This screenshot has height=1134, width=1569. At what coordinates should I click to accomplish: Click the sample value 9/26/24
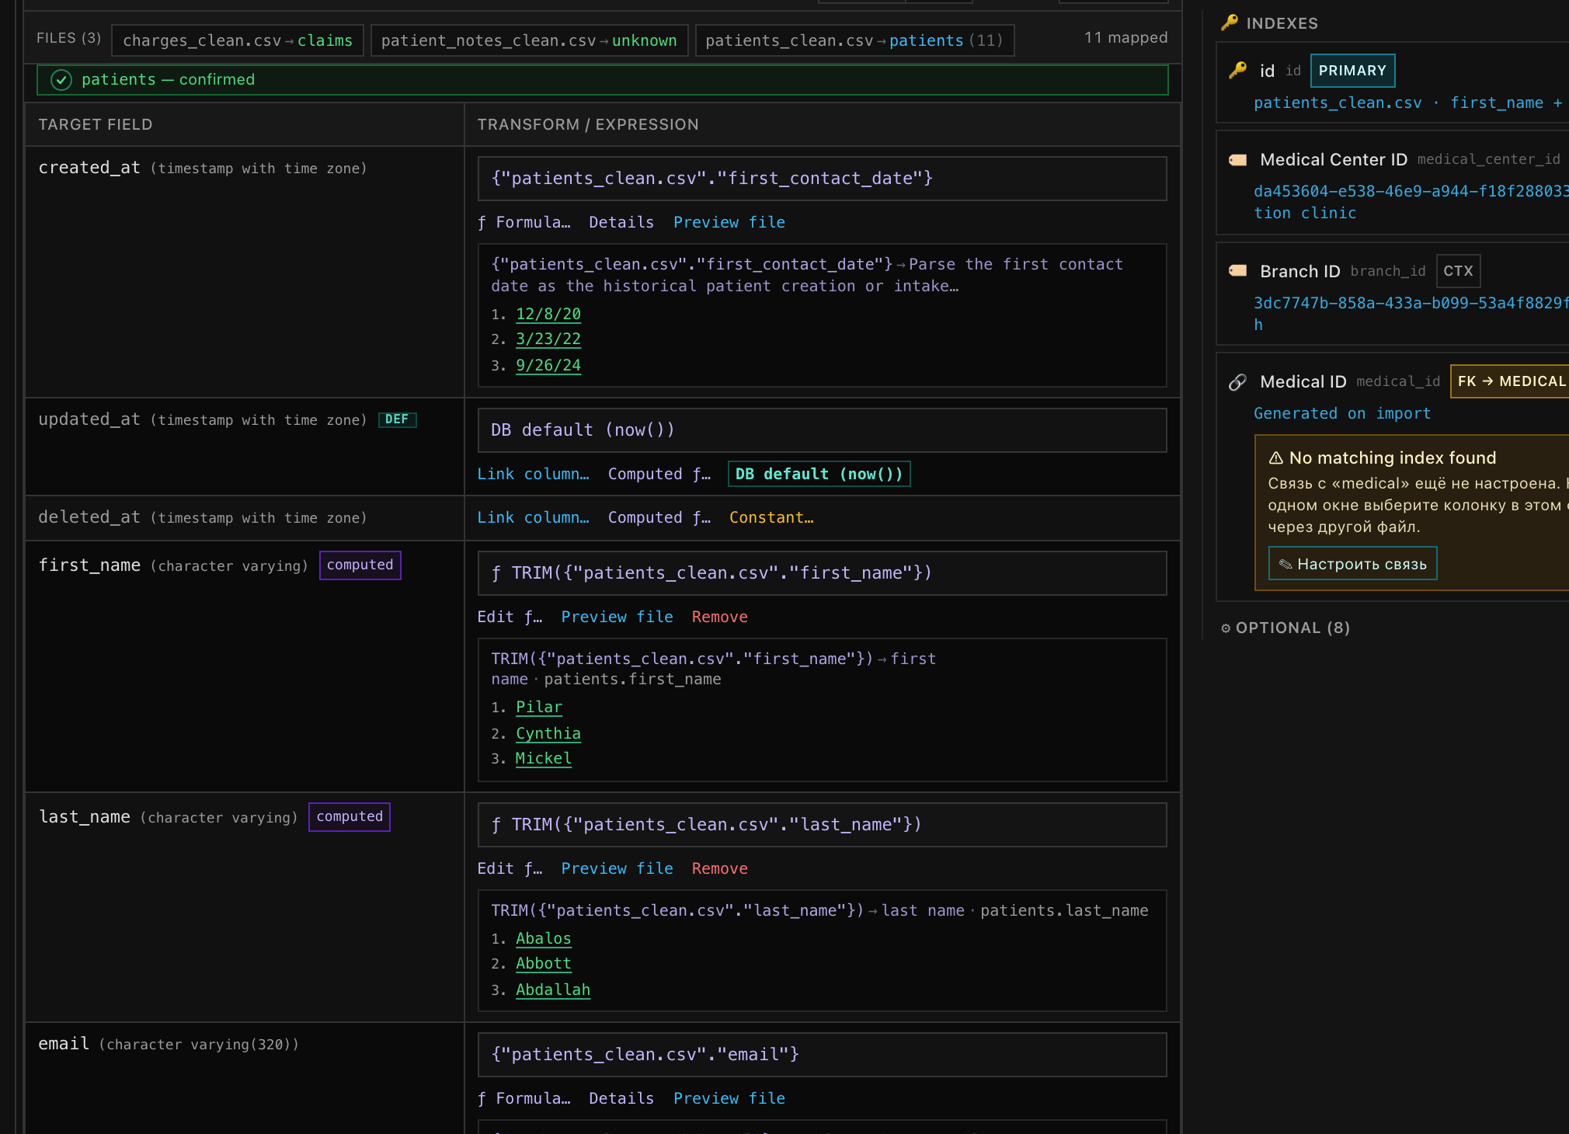point(548,365)
